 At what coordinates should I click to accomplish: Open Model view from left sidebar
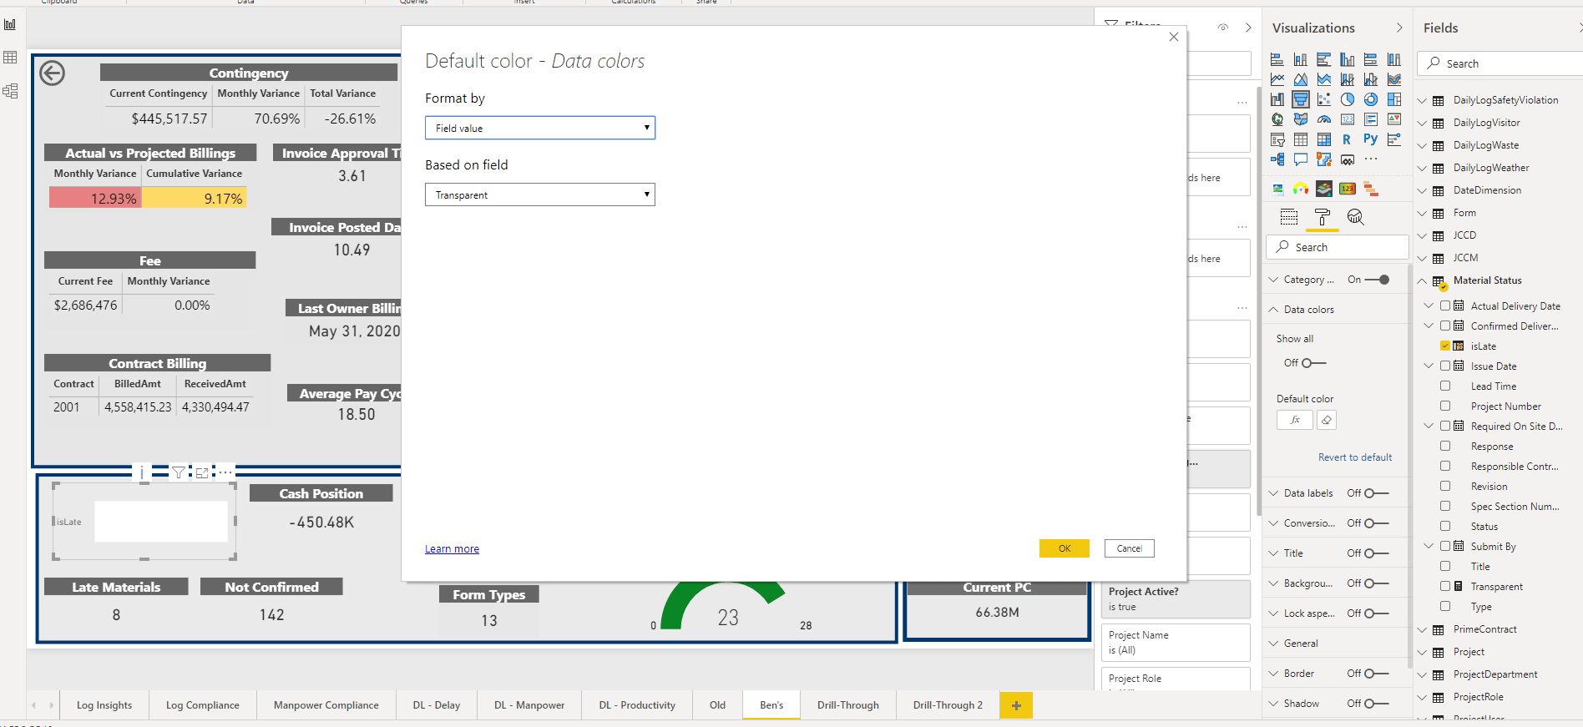pyautogui.click(x=10, y=91)
